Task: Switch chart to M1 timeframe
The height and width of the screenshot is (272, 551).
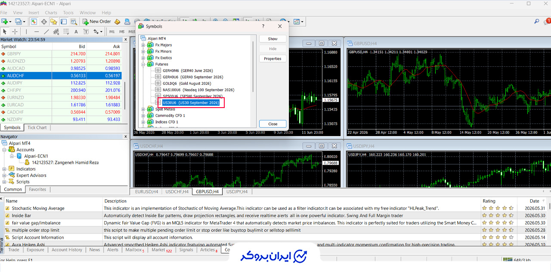Action: (x=112, y=31)
